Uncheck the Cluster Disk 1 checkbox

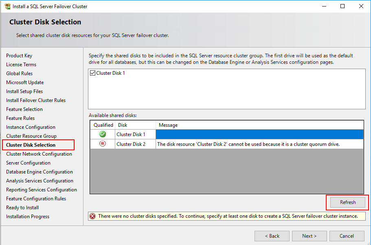[93, 73]
